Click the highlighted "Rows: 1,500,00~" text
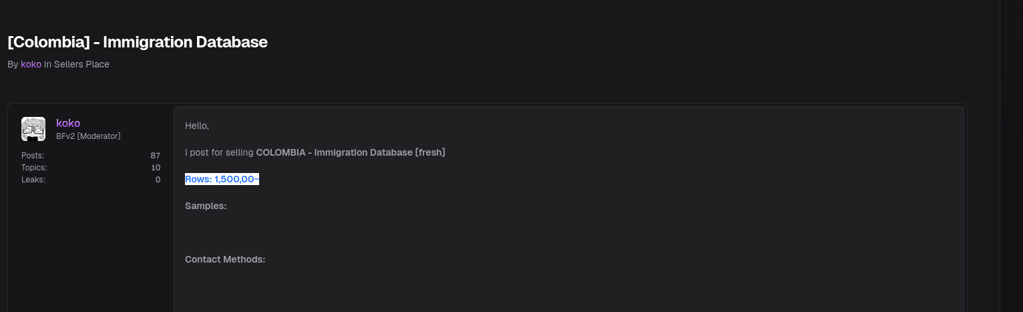 click(222, 179)
